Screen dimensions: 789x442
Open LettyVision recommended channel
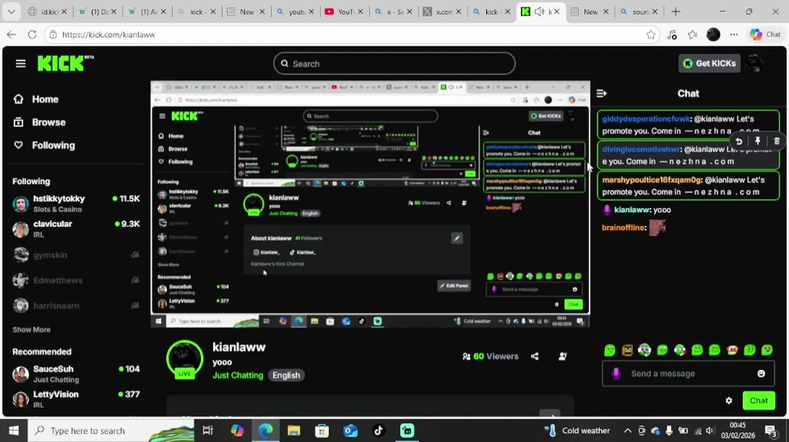(x=76, y=399)
